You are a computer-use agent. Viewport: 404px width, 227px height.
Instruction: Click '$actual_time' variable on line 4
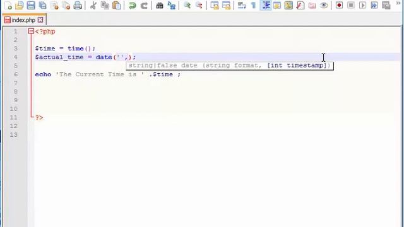click(x=59, y=57)
